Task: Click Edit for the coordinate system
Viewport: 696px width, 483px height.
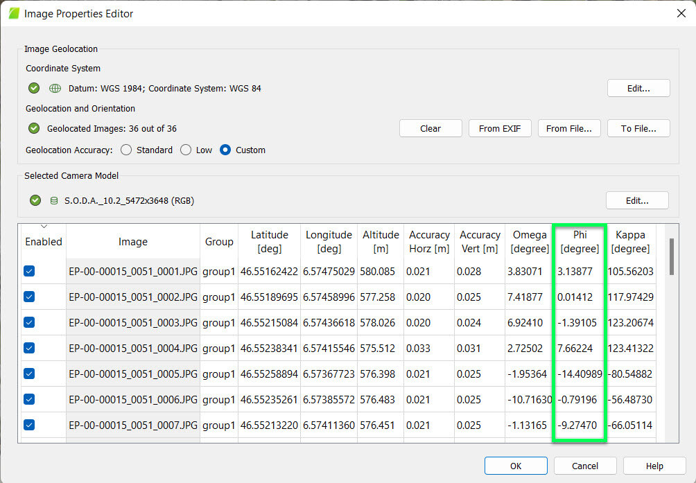Action: point(638,88)
